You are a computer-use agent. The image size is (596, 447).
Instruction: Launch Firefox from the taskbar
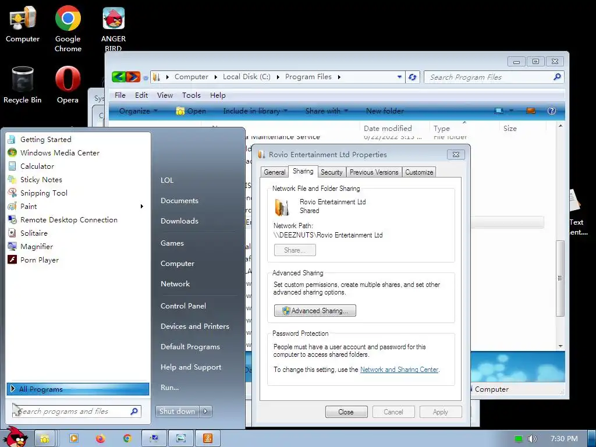tap(100, 439)
